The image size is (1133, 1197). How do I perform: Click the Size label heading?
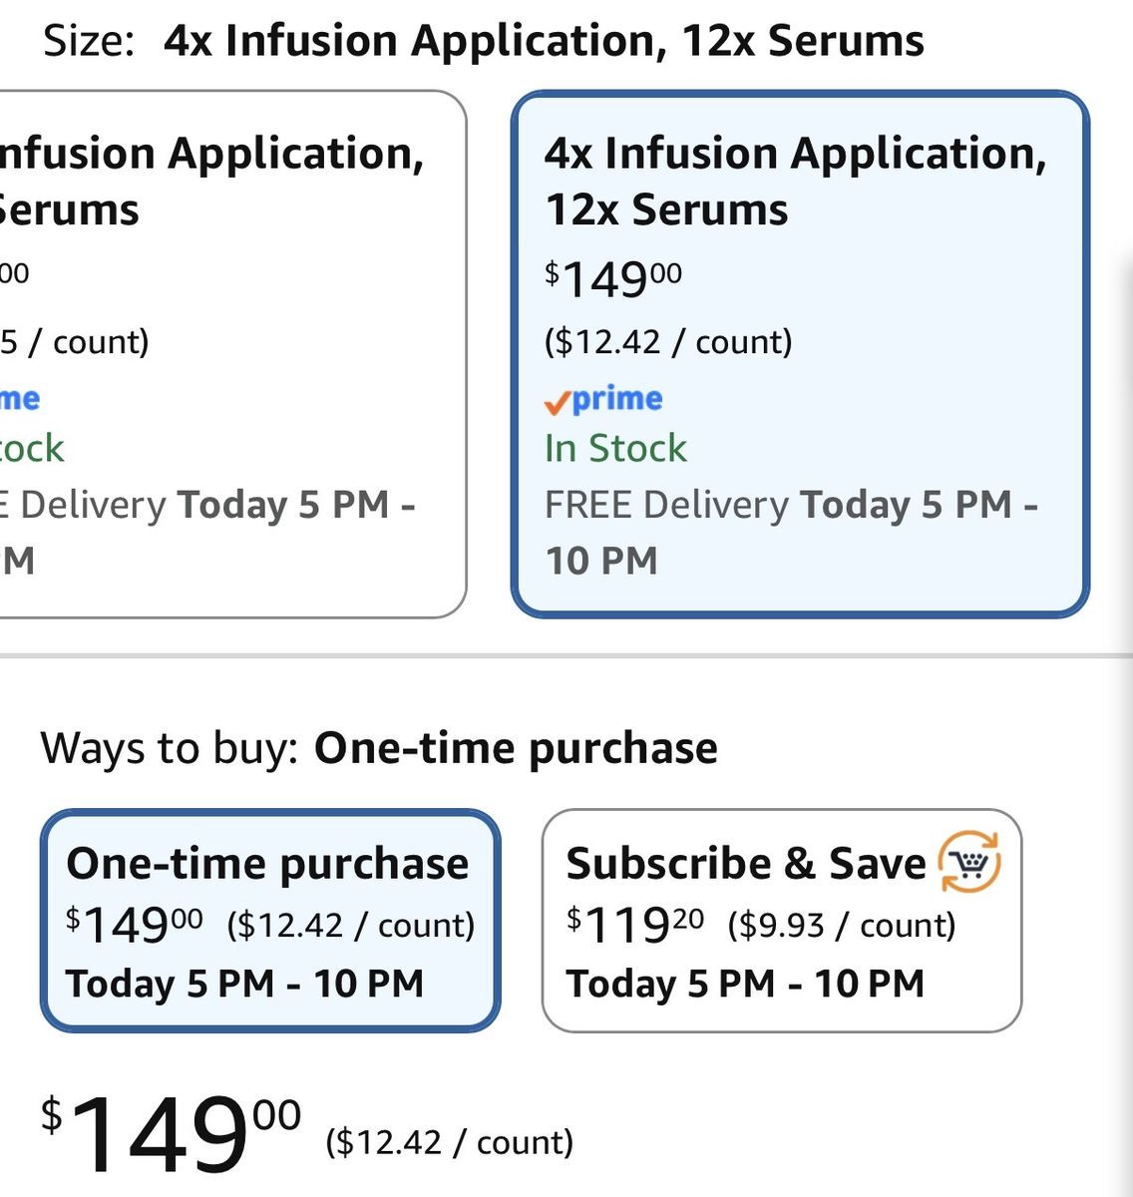[x=88, y=42]
